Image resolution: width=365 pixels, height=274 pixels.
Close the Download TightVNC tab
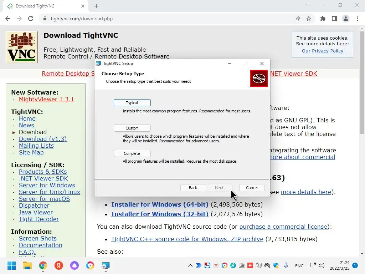[83, 6]
